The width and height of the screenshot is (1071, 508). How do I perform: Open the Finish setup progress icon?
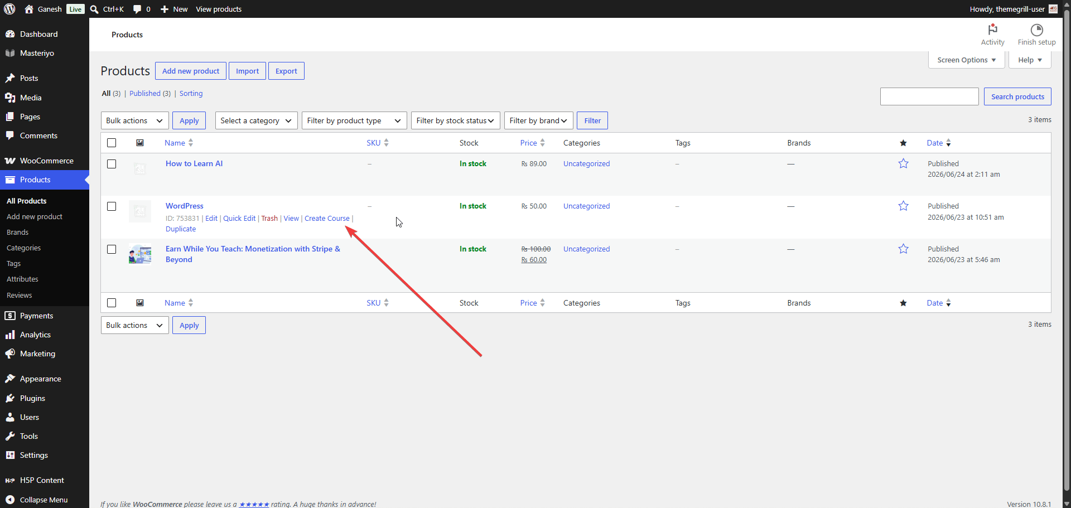click(1036, 30)
